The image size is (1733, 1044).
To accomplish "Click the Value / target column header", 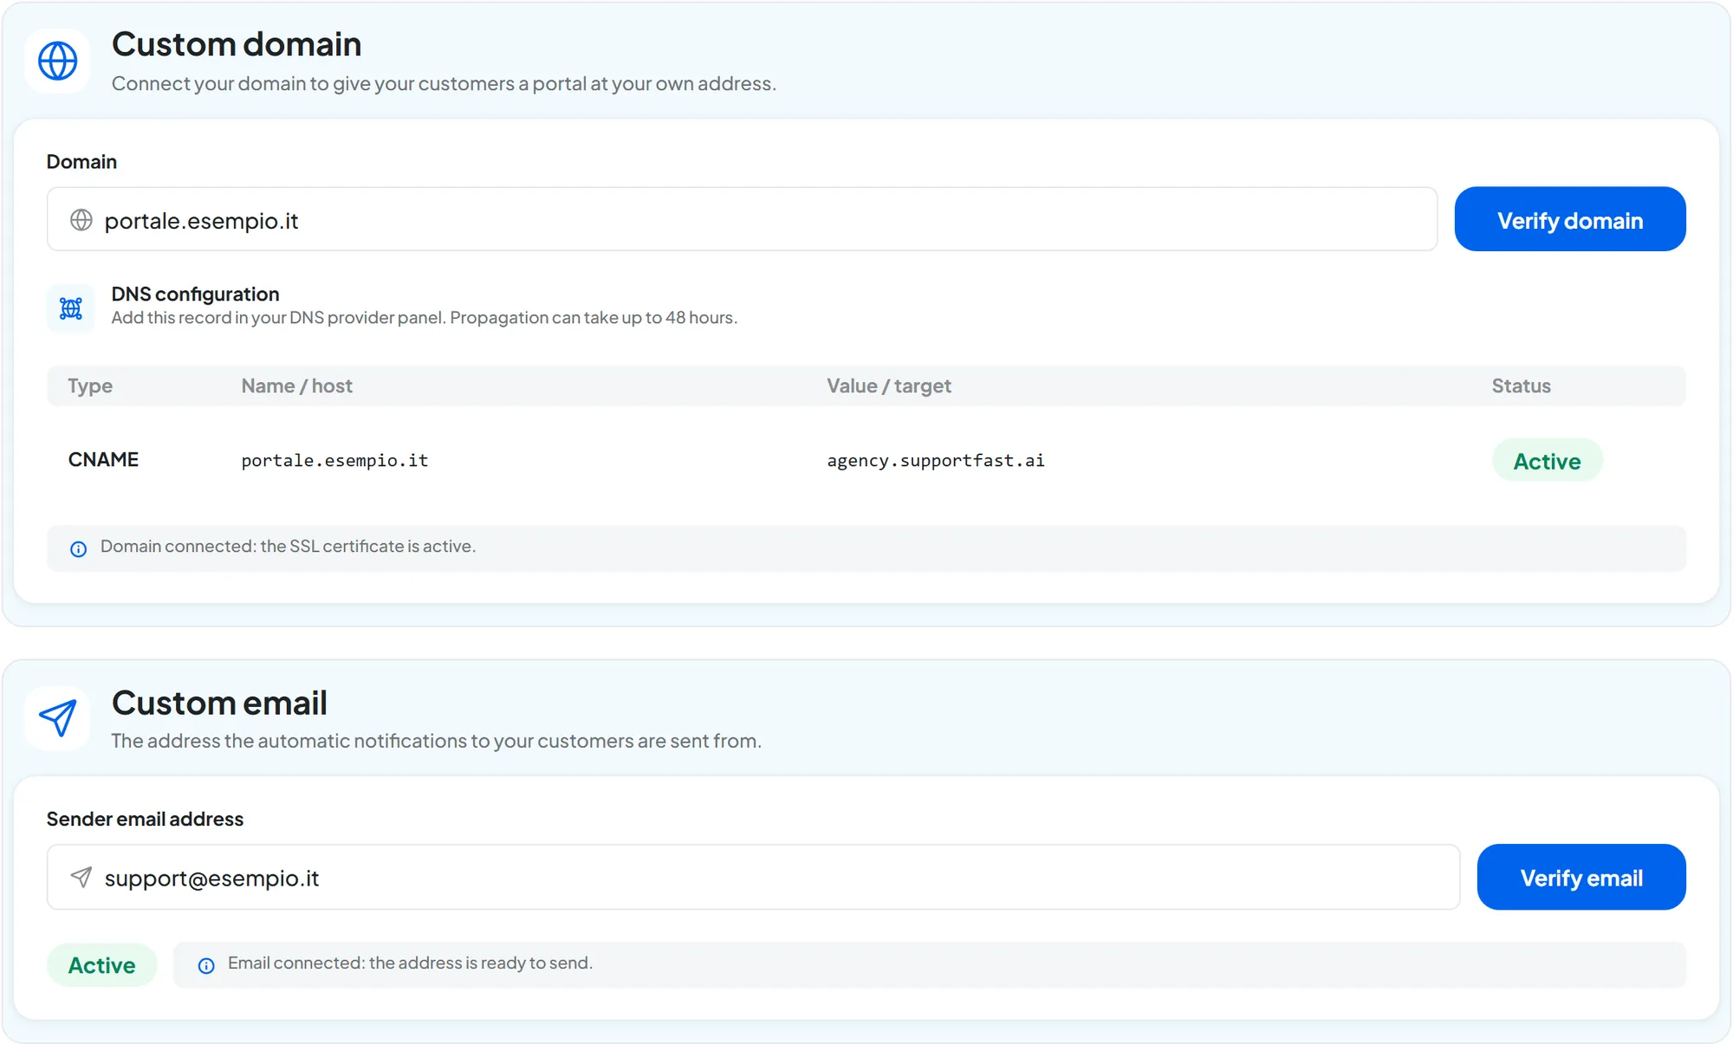I will pyautogui.click(x=888, y=386).
